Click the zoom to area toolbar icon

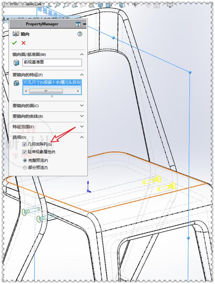(x=66, y=5)
